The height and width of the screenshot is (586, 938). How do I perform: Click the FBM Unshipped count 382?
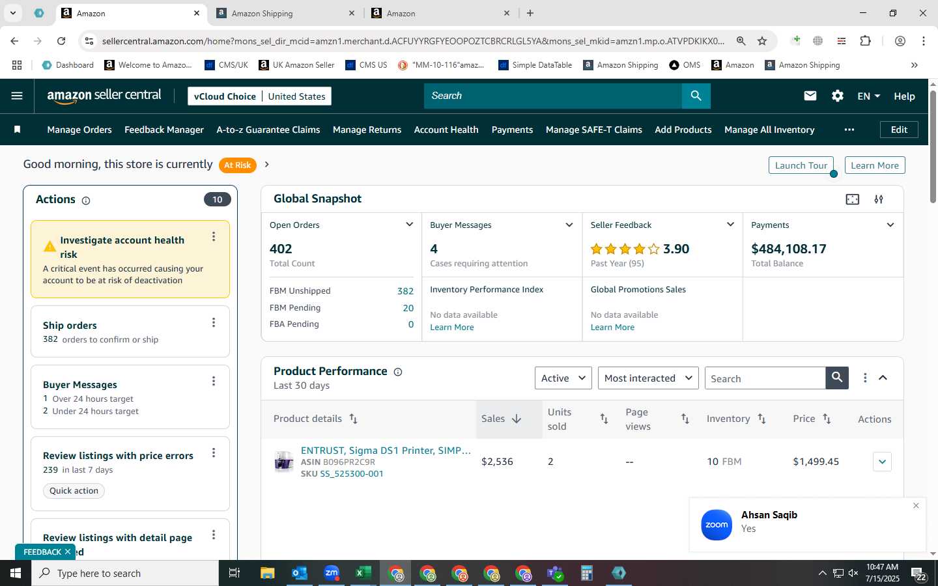point(405,291)
